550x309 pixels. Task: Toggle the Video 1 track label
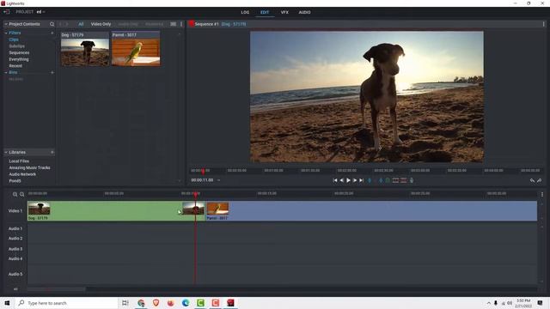[x=15, y=211]
